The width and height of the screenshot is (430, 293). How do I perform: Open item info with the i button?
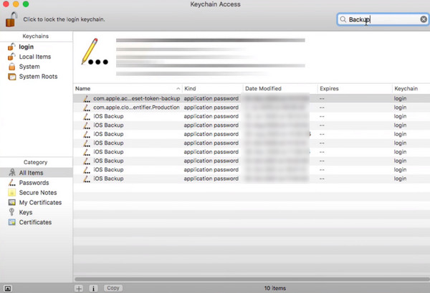[x=93, y=288]
